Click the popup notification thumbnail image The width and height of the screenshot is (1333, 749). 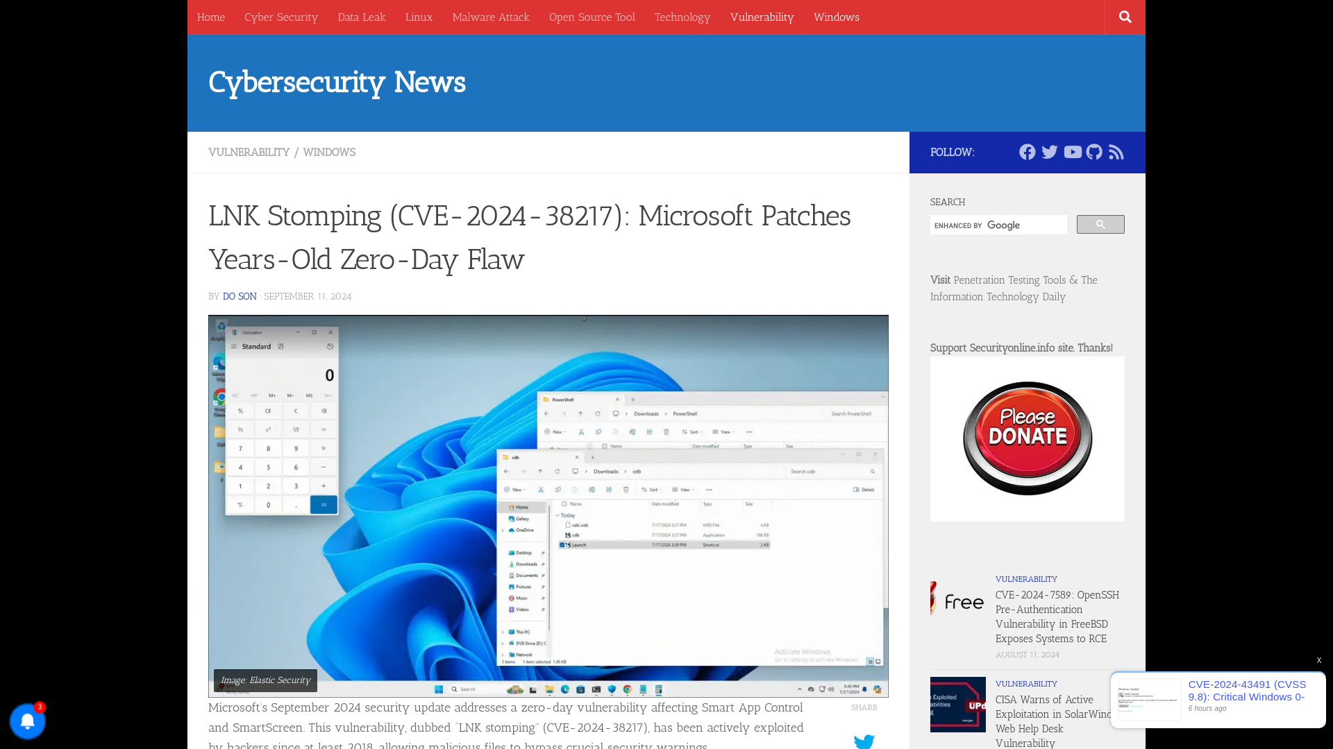point(1149,700)
